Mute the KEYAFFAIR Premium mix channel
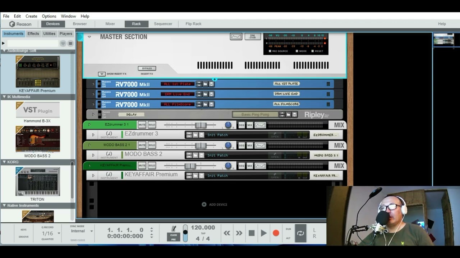This screenshot has width=460, height=258. (x=142, y=166)
